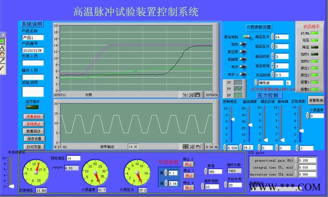Click the 液位1 status LED
The image size is (328, 197).
(x=314, y=68)
